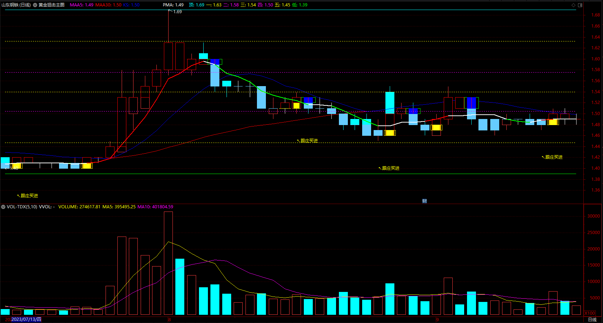This screenshot has width=603, height=323.
Task: Click the candlestick with the 1.69 high
Action: tap(168, 56)
